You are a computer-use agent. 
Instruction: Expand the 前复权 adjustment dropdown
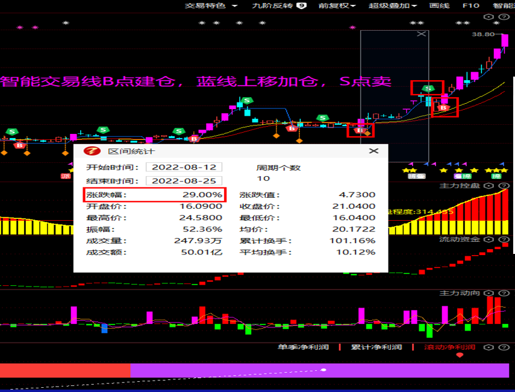coord(337,5)
